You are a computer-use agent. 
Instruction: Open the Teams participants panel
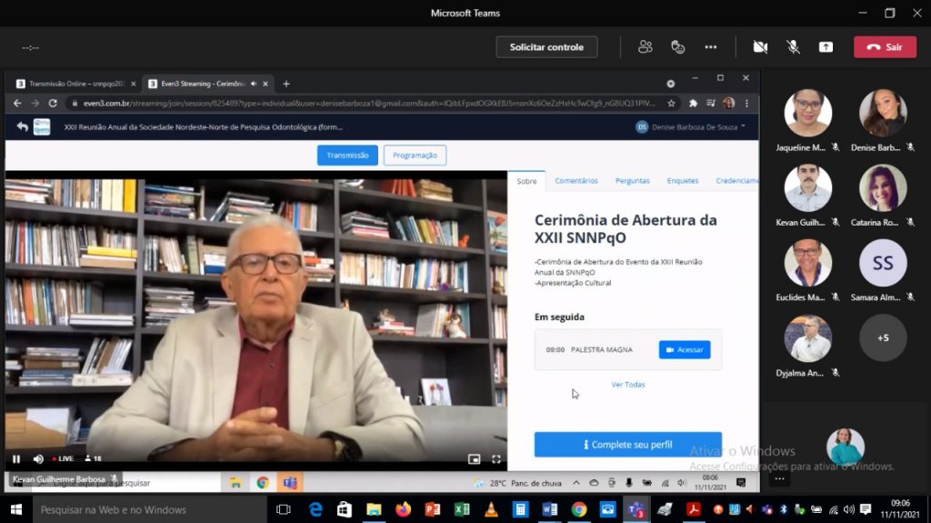coord(645,47)
